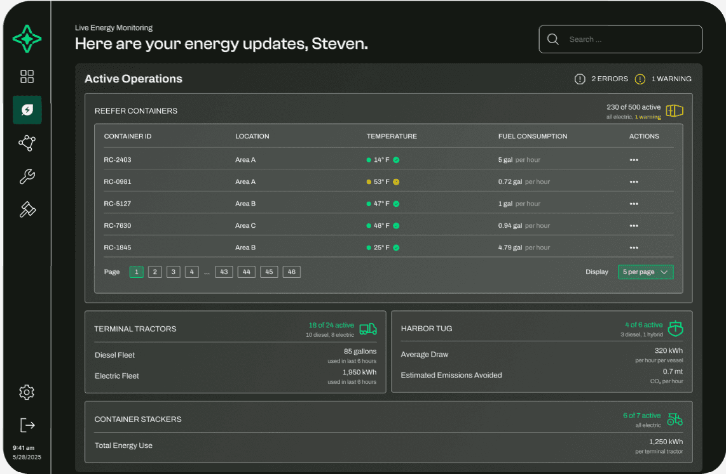
Task: Click the logout icon in sidebar
Action: point(27,425)
